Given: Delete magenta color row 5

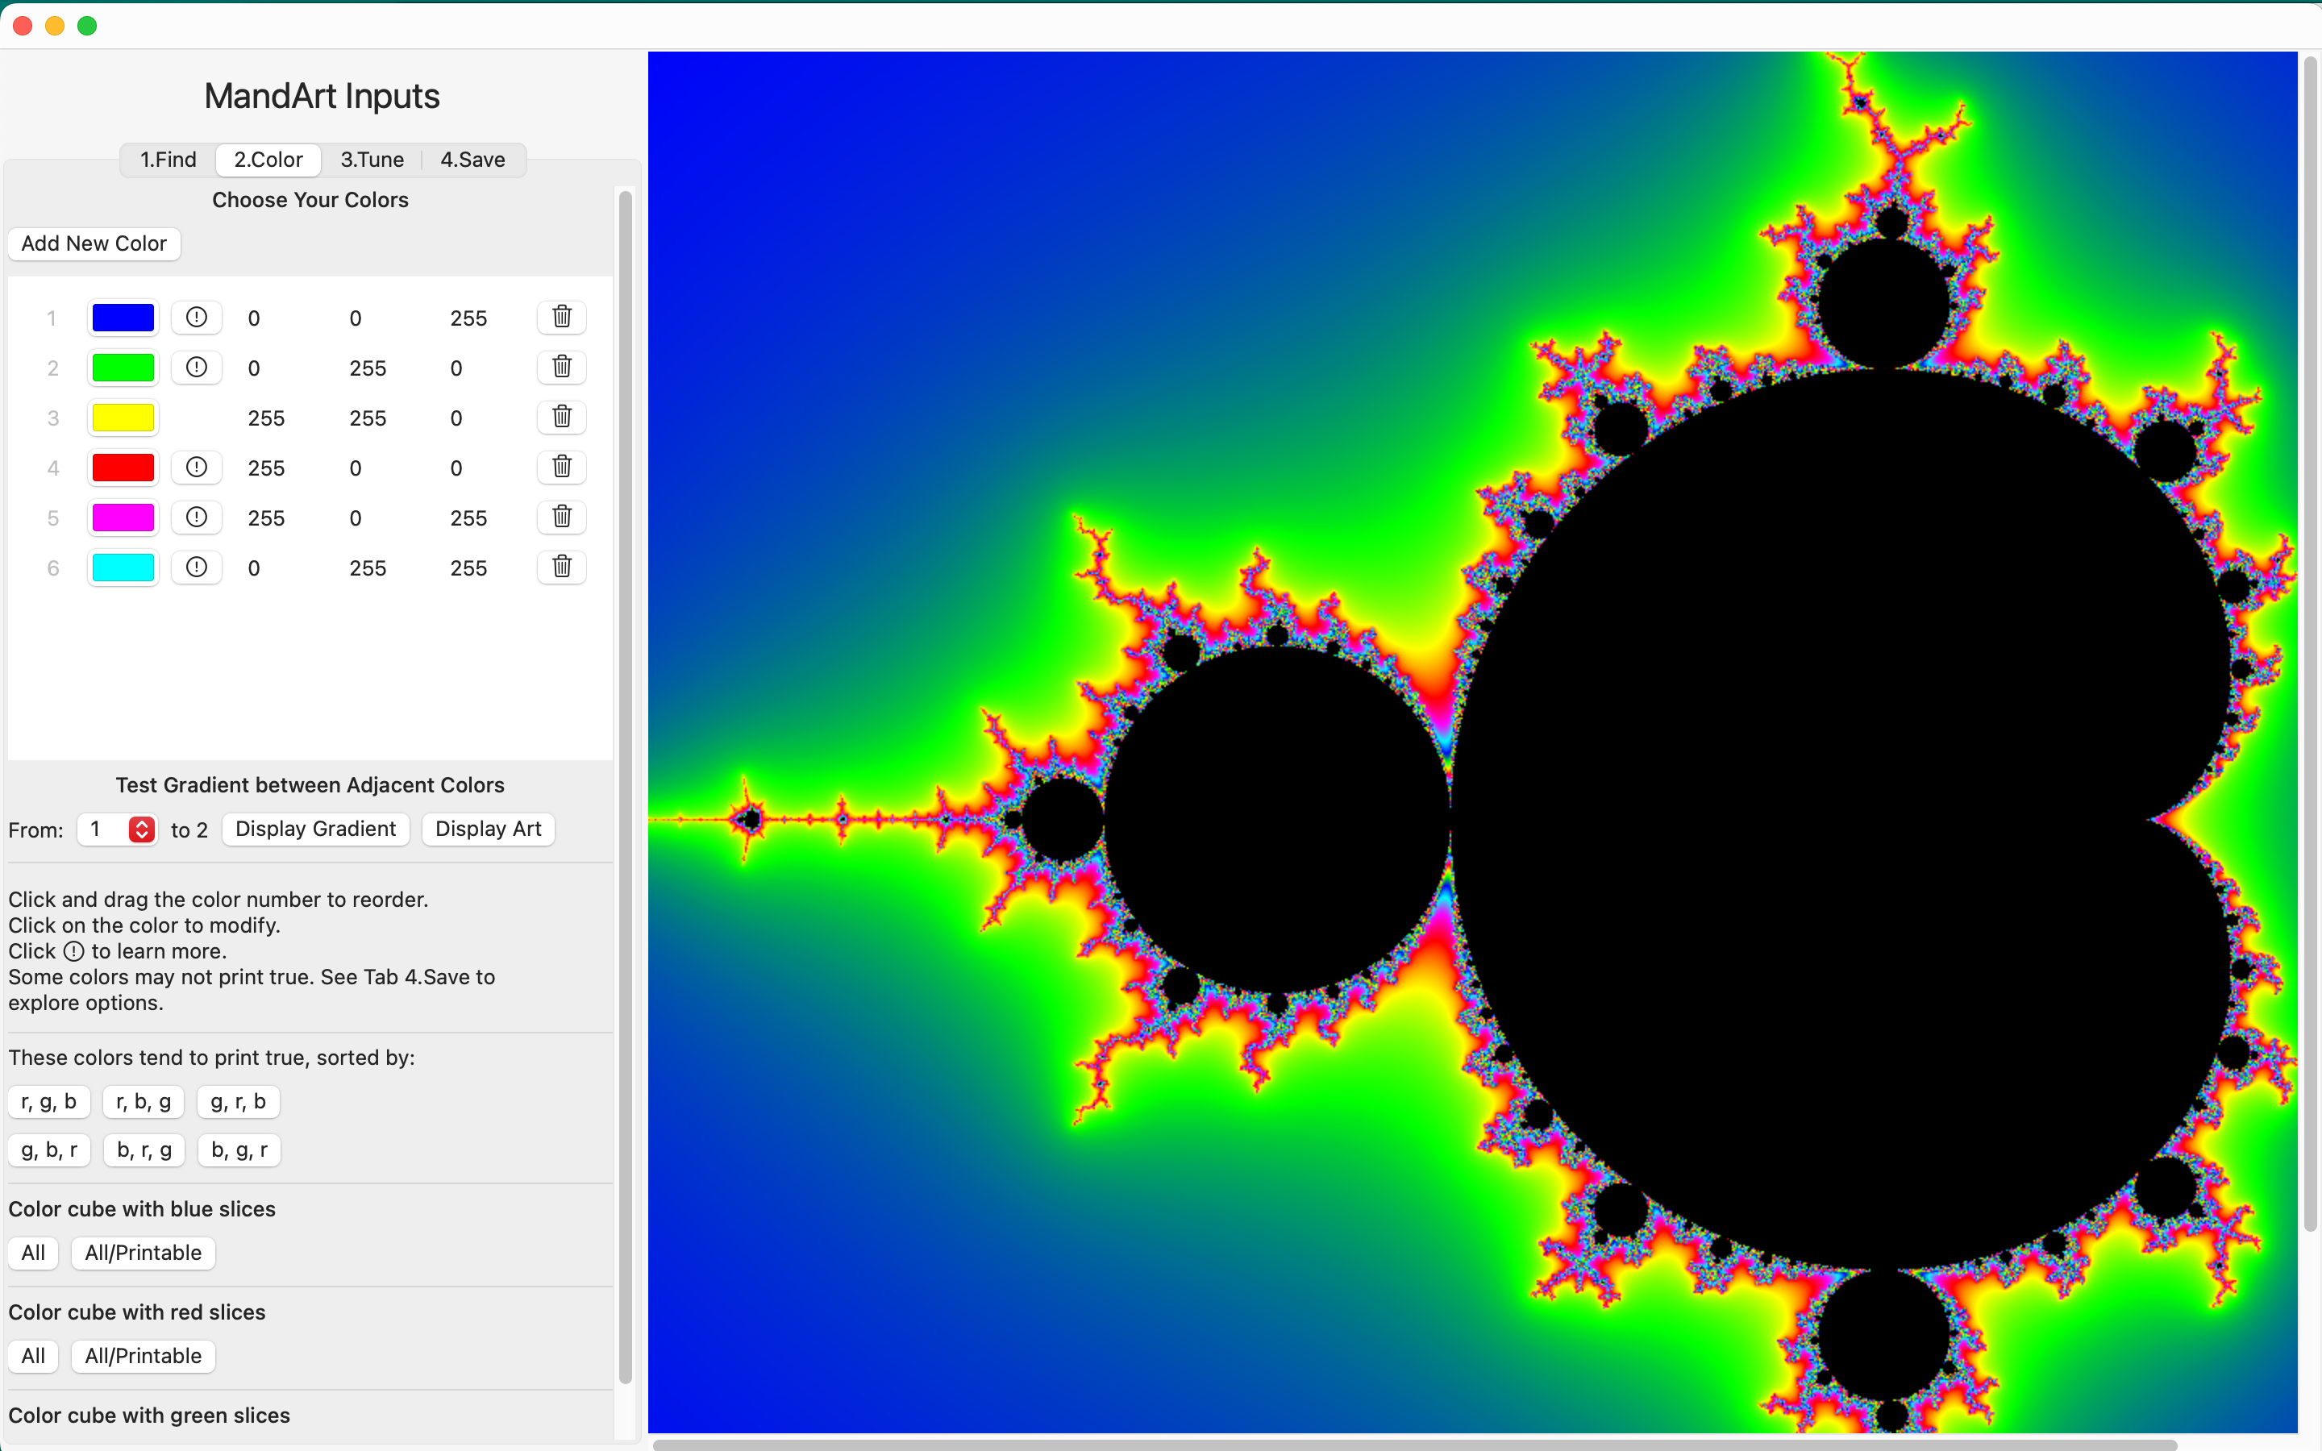Looking at the screenshot, I should (561, 518).
